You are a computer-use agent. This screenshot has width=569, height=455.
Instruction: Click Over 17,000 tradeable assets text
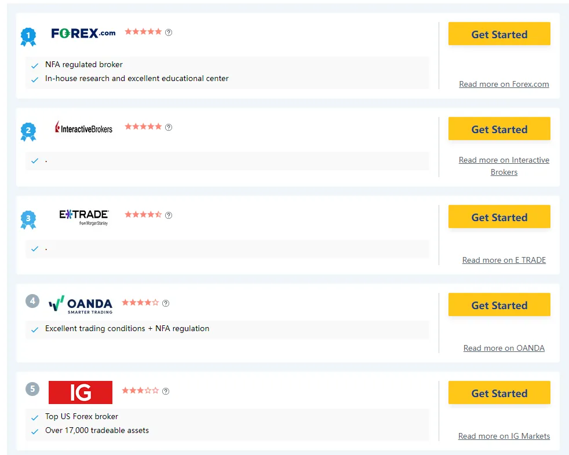pyautogui.click(x=97, y=430)
